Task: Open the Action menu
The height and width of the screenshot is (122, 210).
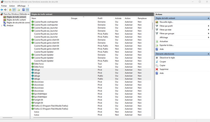Action: click(x=12, y=6)
